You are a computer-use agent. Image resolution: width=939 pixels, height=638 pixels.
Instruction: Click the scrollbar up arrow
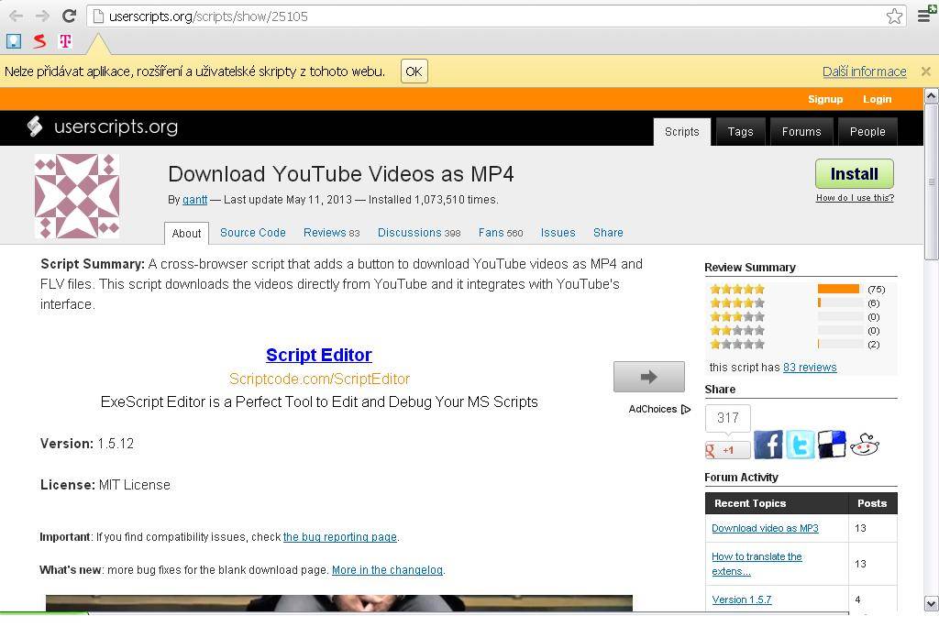[x=932, y=95]
